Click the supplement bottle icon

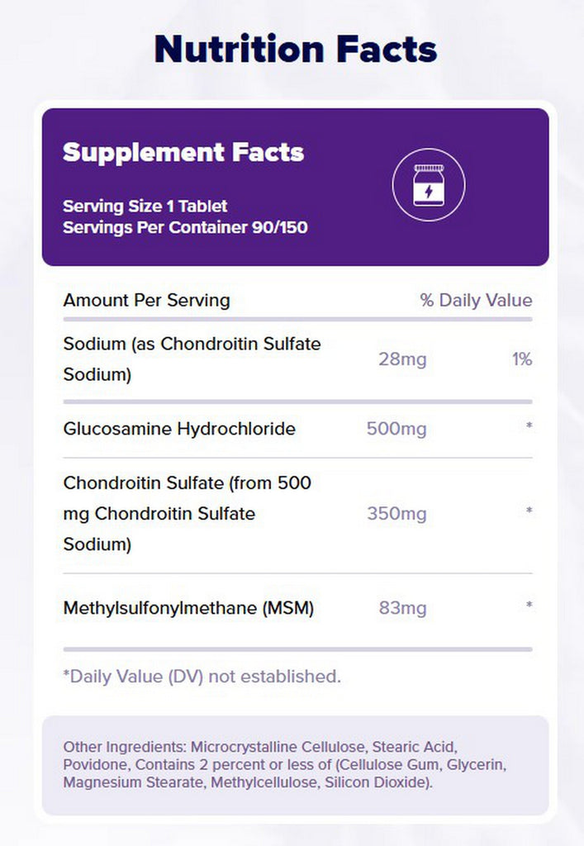[x=428, y=183]
